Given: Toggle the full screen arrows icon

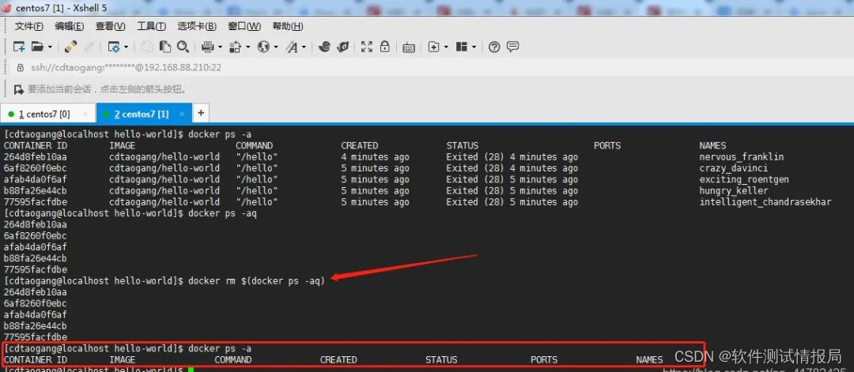Looking at the screenshot, I should click(x=367, y=47).
